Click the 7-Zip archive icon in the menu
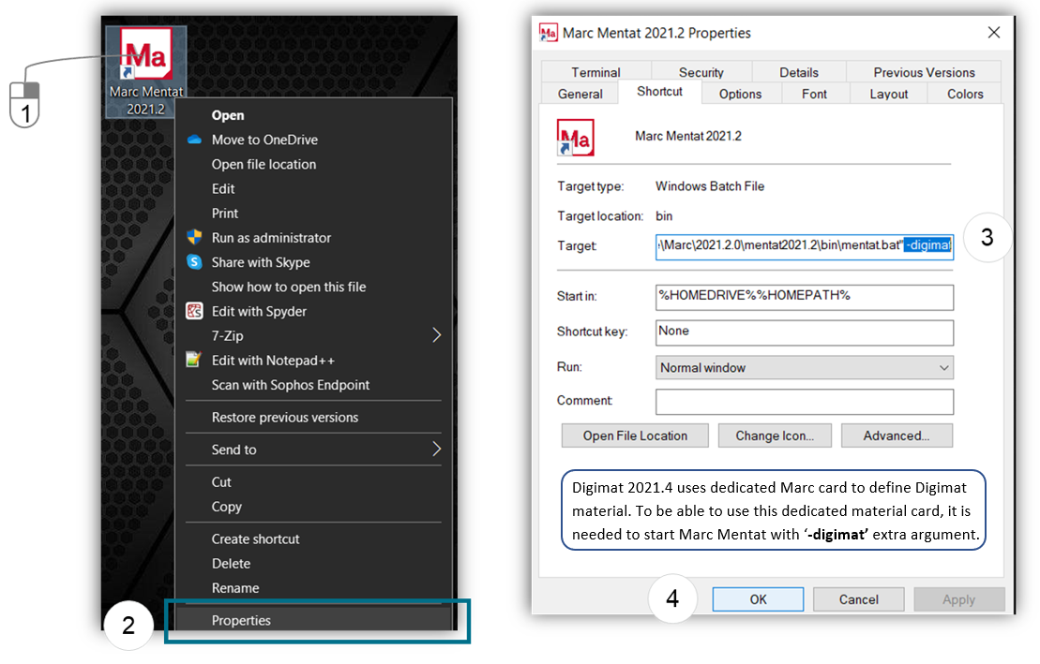Viewport: 1040px width, 664px height. 194,335
